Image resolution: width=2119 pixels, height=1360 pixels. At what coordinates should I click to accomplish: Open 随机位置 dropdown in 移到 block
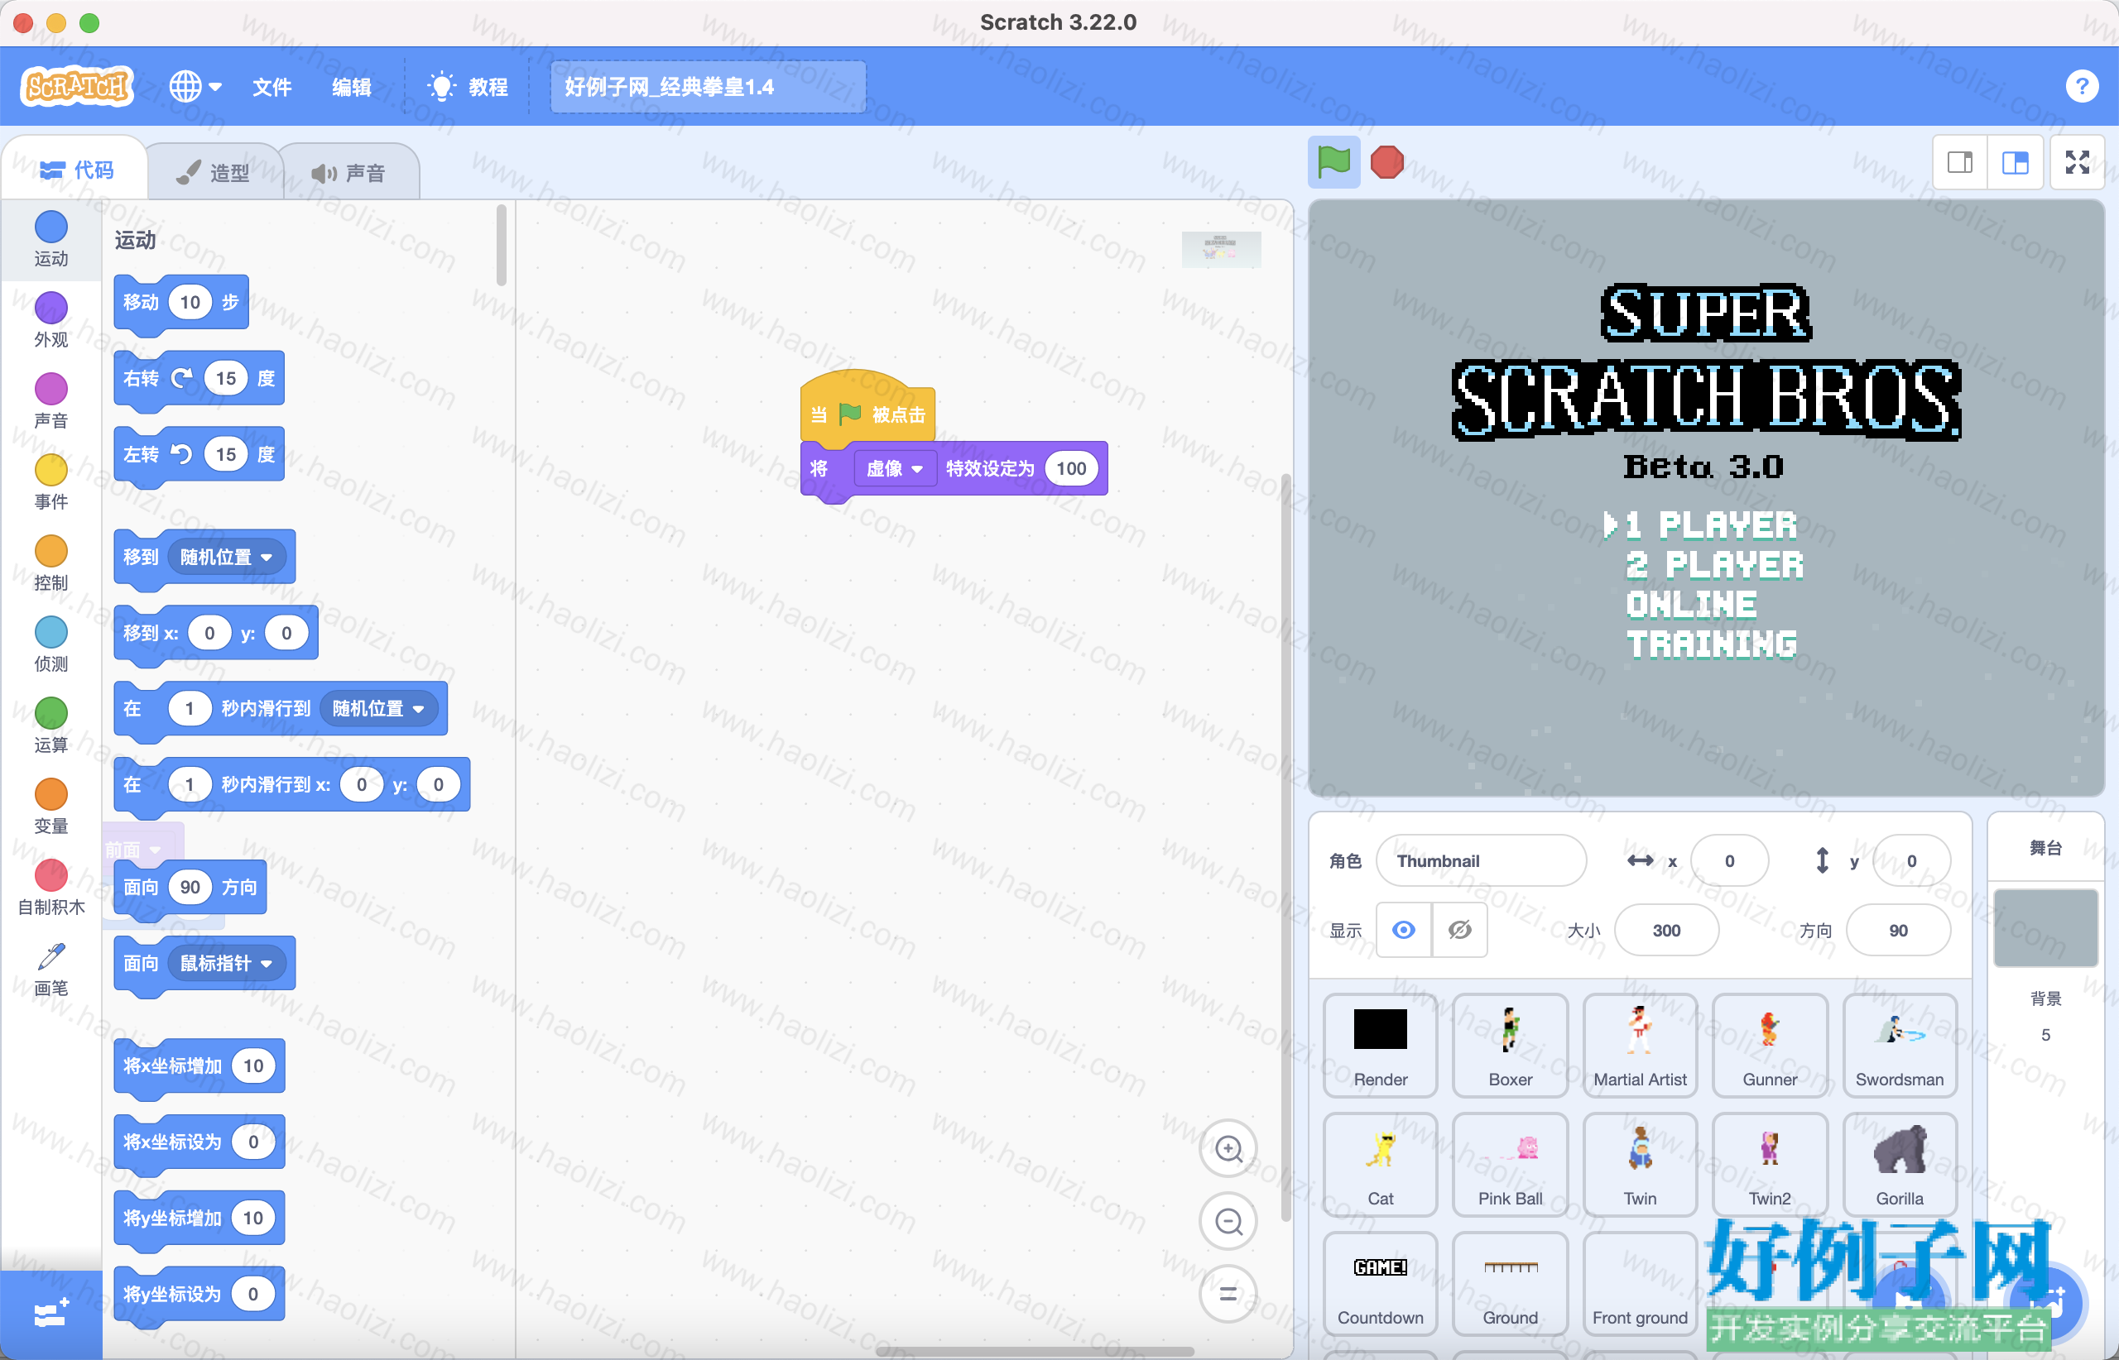click(x=227, y=558)
